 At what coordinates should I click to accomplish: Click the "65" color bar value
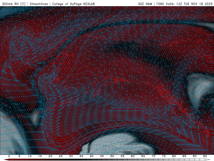pos(143,156)
